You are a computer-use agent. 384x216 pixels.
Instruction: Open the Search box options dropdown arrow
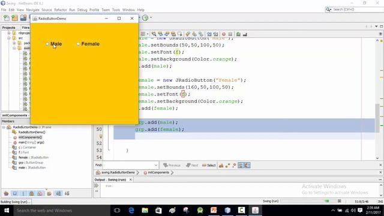pos(331,10)
